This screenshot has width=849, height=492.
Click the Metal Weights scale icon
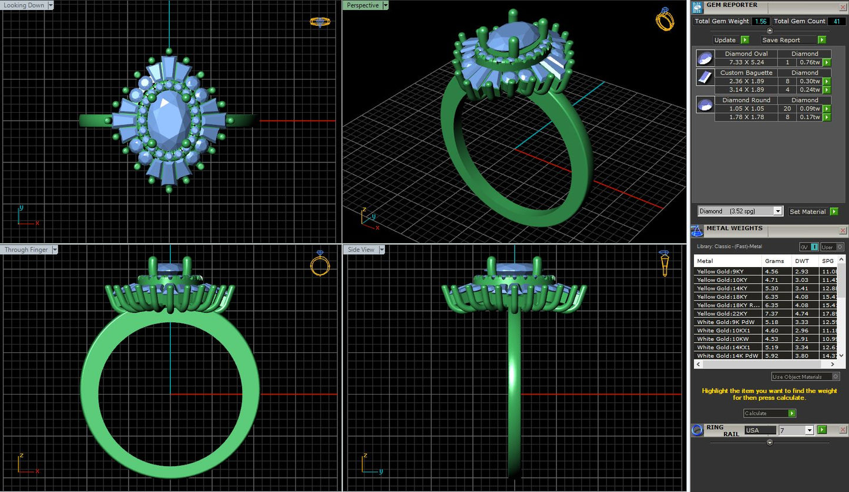697,231
